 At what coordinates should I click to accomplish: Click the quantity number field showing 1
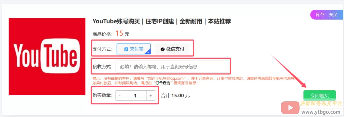click(x=135, y=95)
